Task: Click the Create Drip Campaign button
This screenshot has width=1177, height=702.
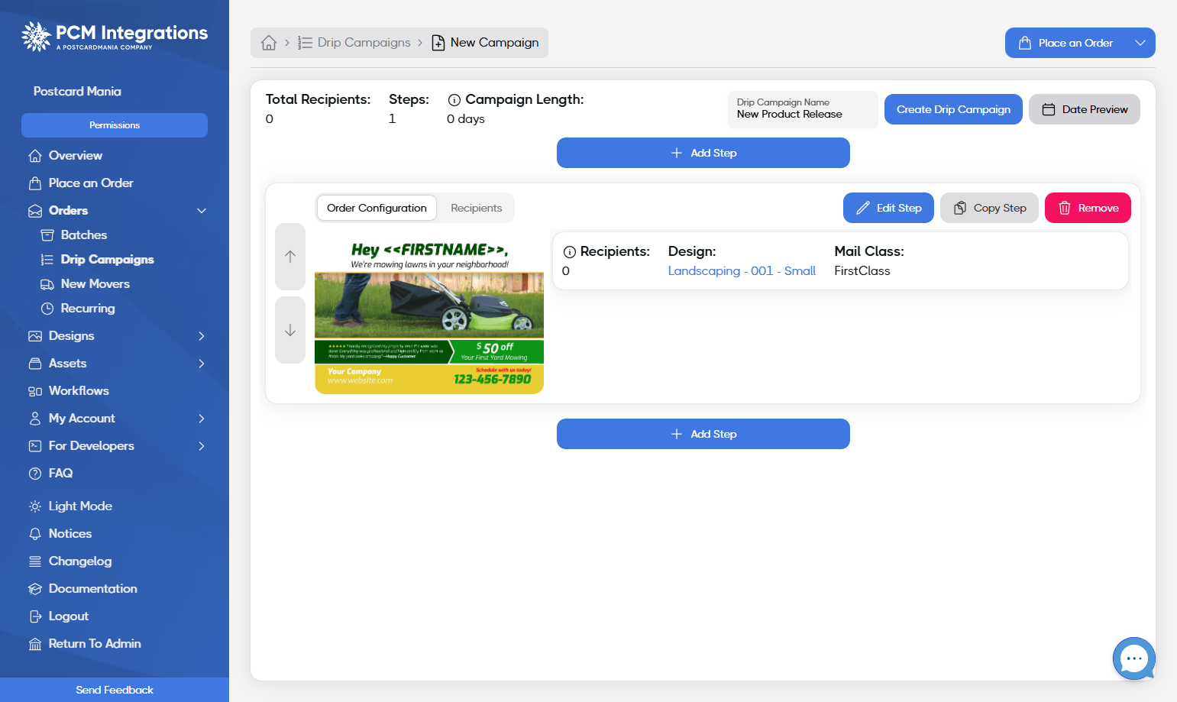Action: (x=953, y=109)
